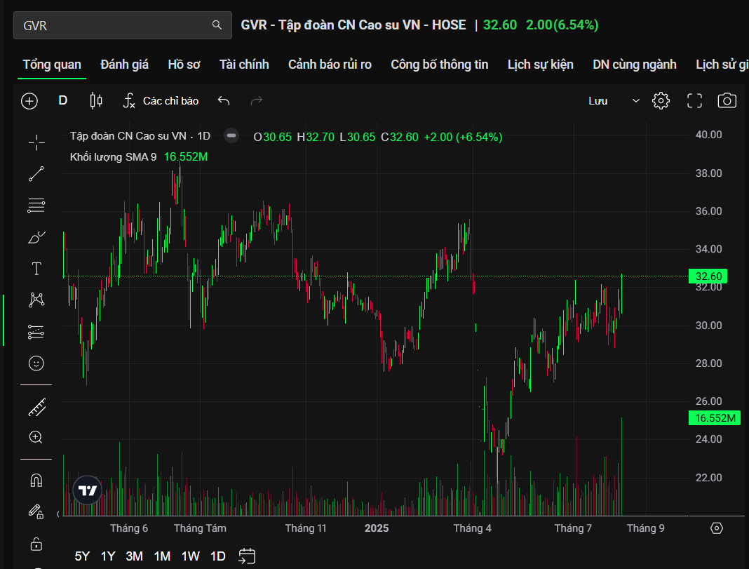Open the D timeframe interval selector
Viewport: 749px width, 569px height.
point(63,101)
